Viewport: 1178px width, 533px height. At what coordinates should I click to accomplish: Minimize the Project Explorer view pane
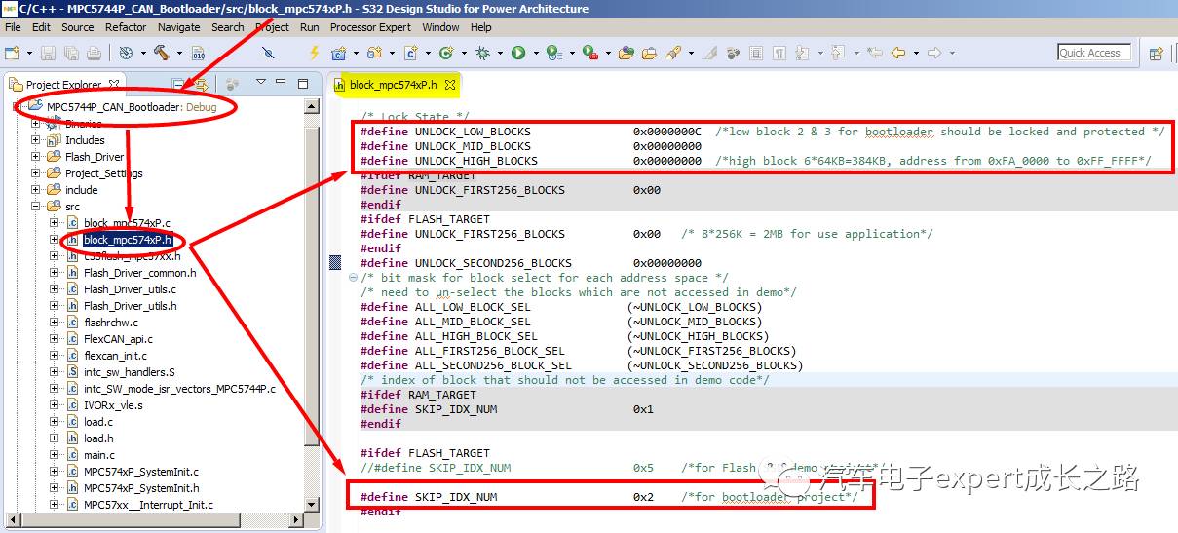tap(281, 83)
